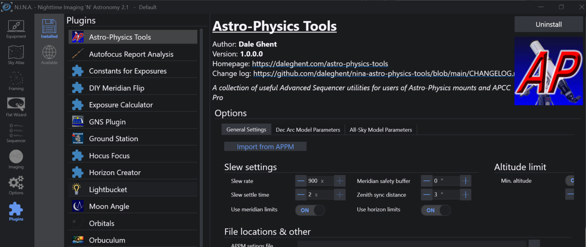This screenshot has width=586, height=247.
Task: Click the large AP plugin logo
Action: [549, 71]
